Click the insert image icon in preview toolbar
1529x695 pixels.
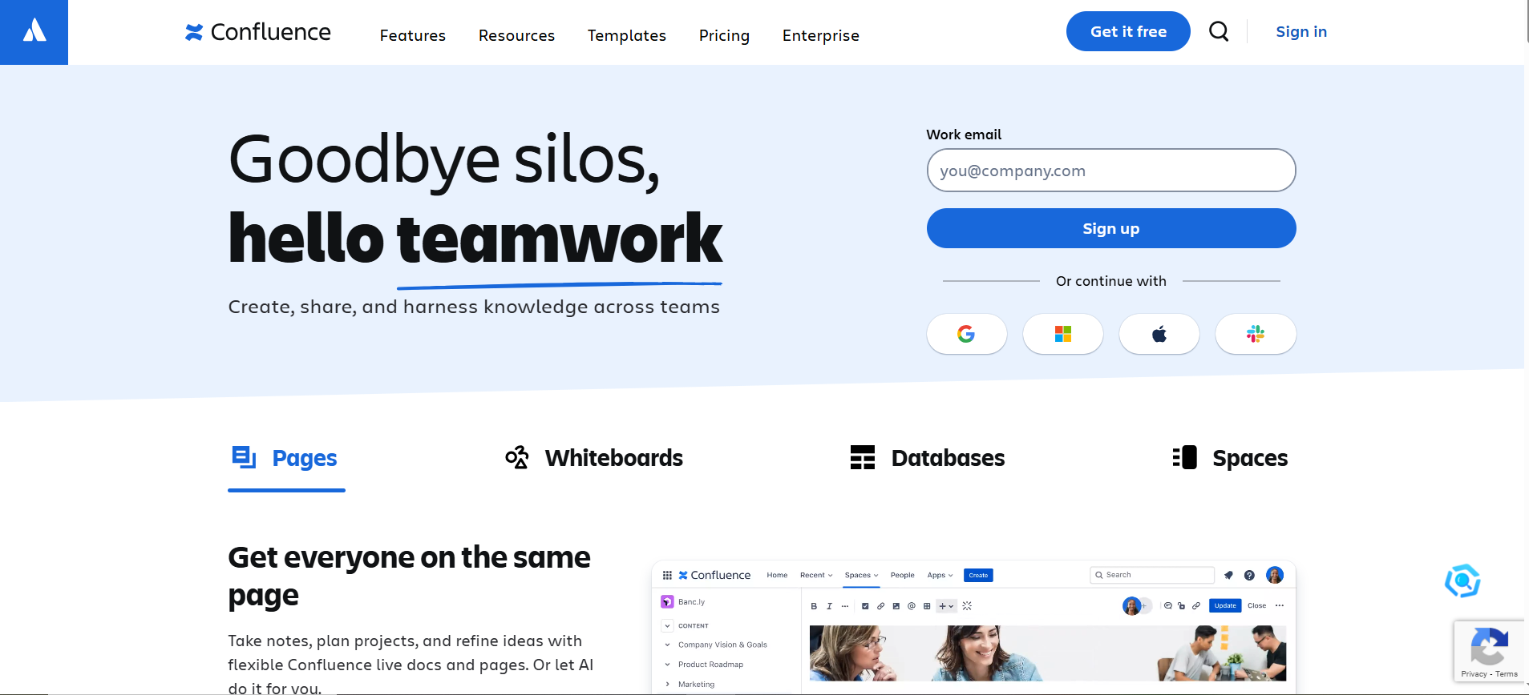(x=896, y=606)
